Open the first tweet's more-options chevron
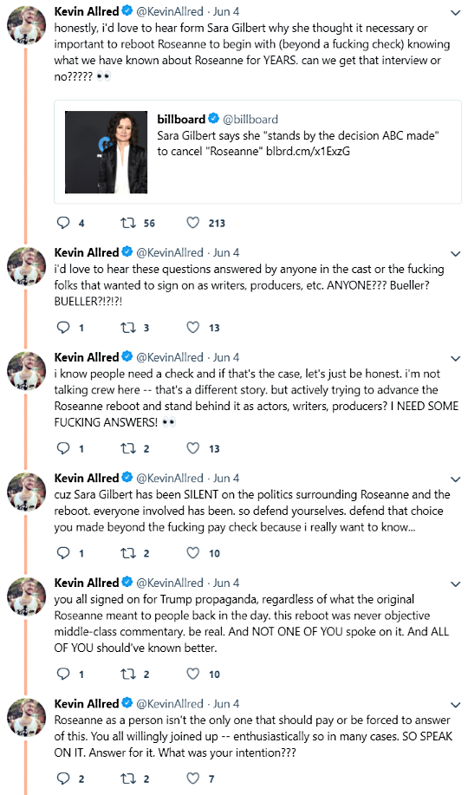 point(455,12)
